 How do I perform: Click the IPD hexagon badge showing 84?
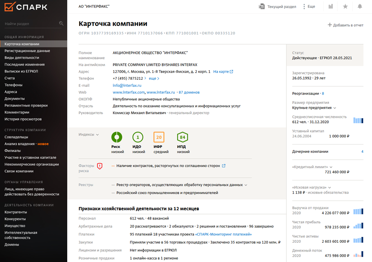(182, 137)
